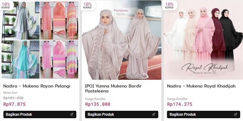Open the Pasteleena Dubai Sand product image
Image resolution: width=243 pixels, height=121 pixels.
(122, 40)
